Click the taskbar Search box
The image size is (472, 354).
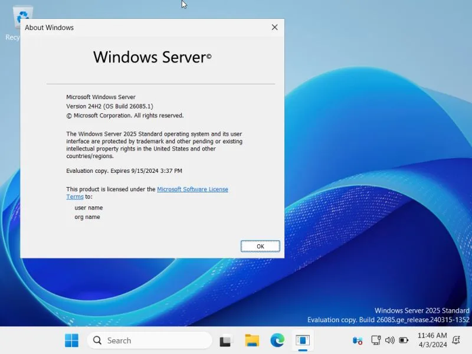click(x=149, y=340)
